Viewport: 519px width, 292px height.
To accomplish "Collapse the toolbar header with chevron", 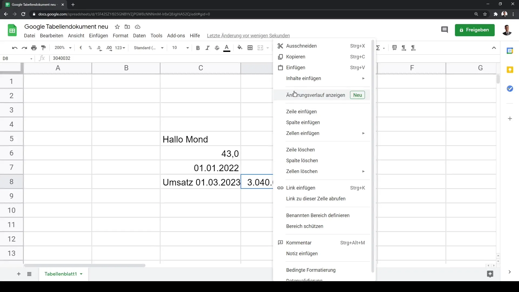I will click(x=494, y=48).
